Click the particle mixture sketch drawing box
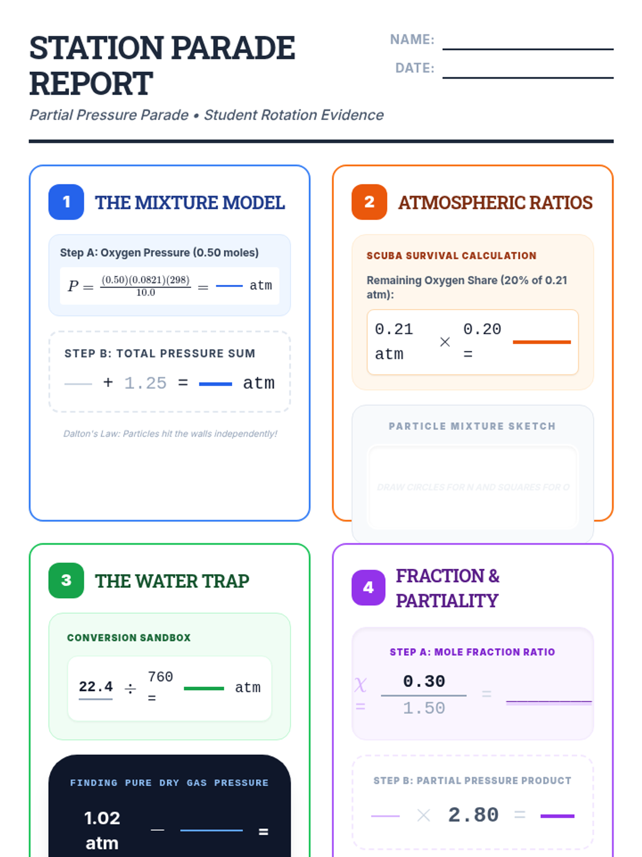642x857 pixels. point(472,487)
